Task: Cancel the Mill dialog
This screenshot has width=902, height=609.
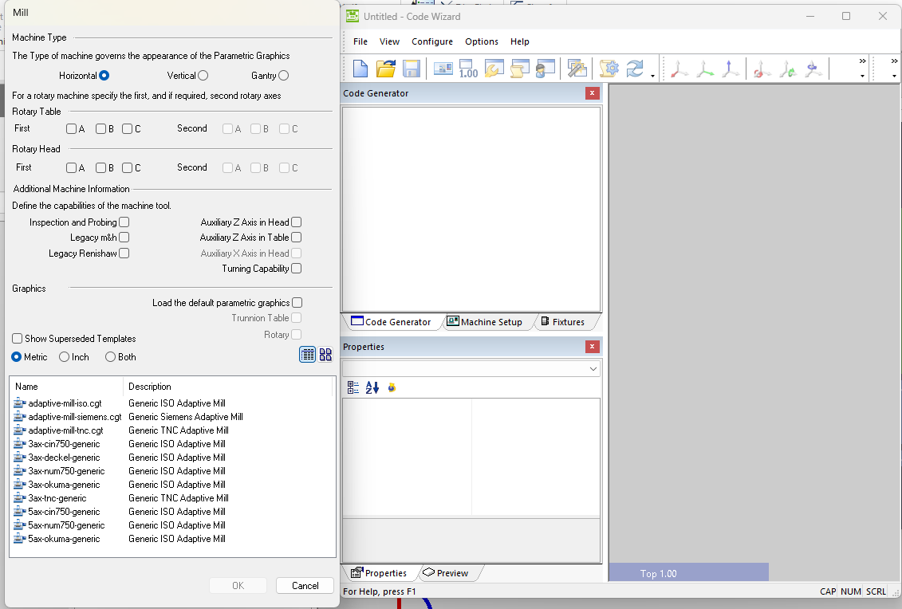Action: [305, 585]
